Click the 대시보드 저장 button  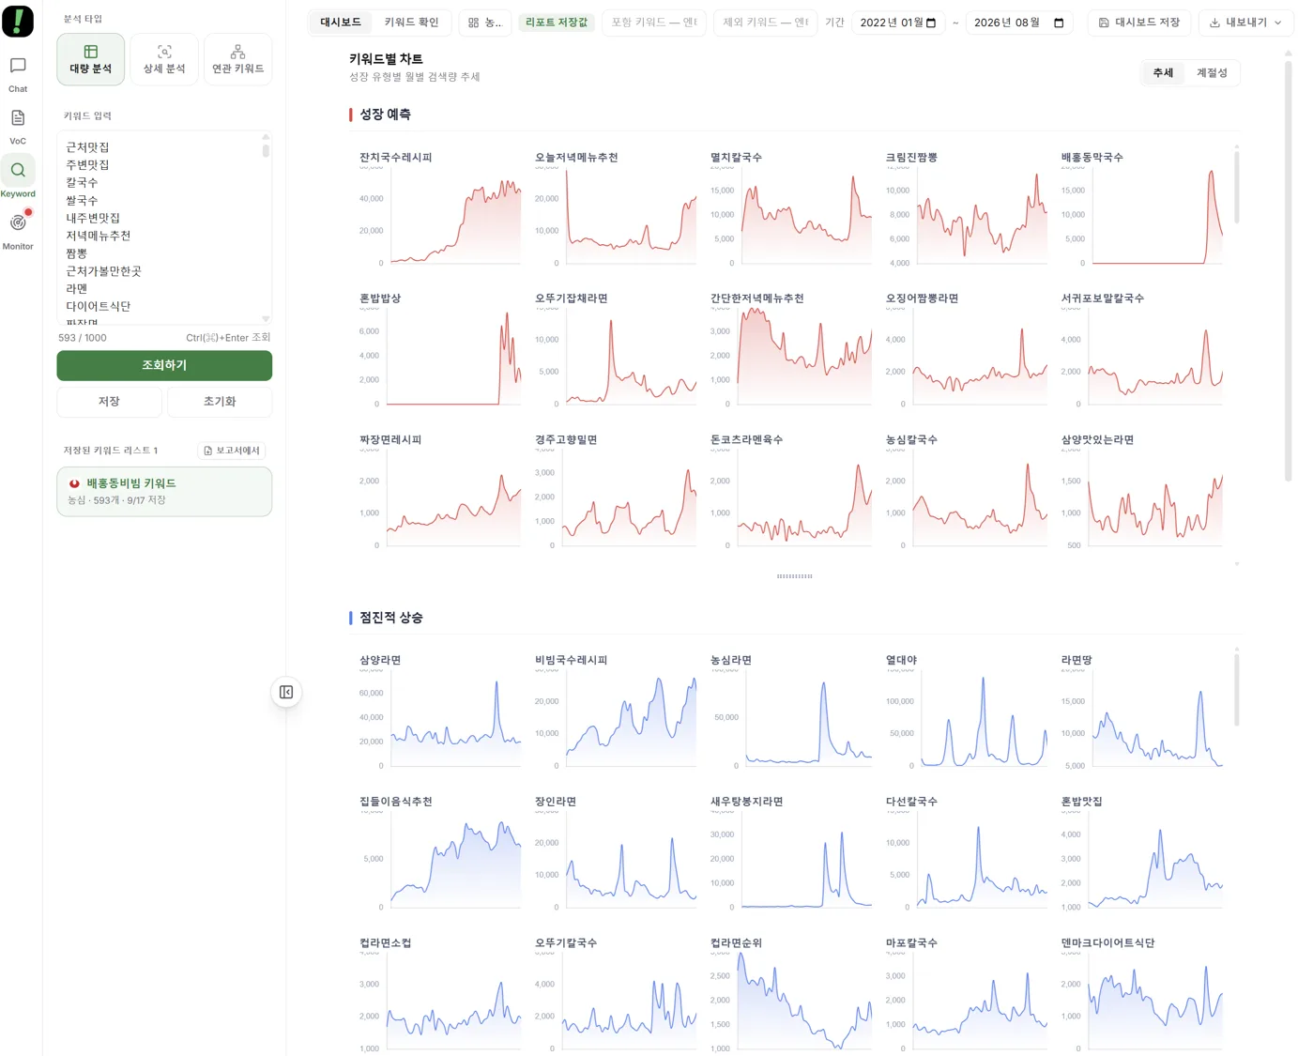click(x=1139, y=23)
